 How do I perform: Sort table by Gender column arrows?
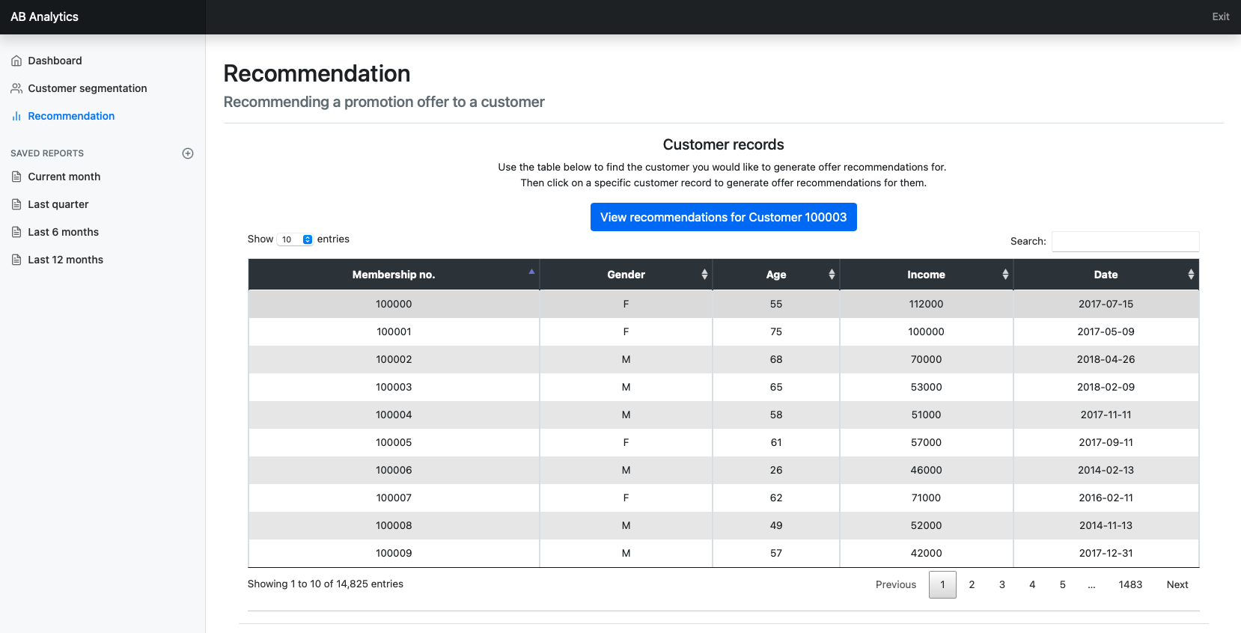point(704,275)
